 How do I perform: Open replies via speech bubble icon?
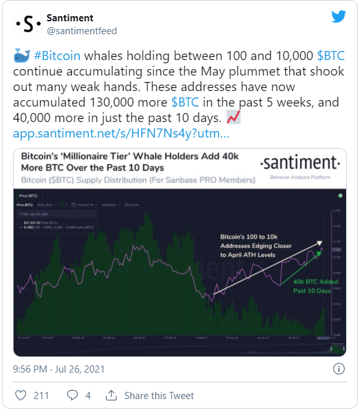(x=72, y=395)
